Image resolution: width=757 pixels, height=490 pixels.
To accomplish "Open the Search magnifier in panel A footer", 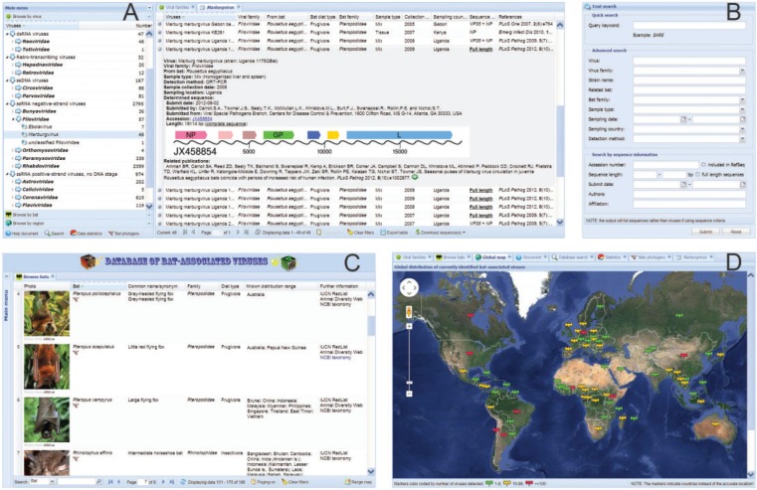I will 48,234.
